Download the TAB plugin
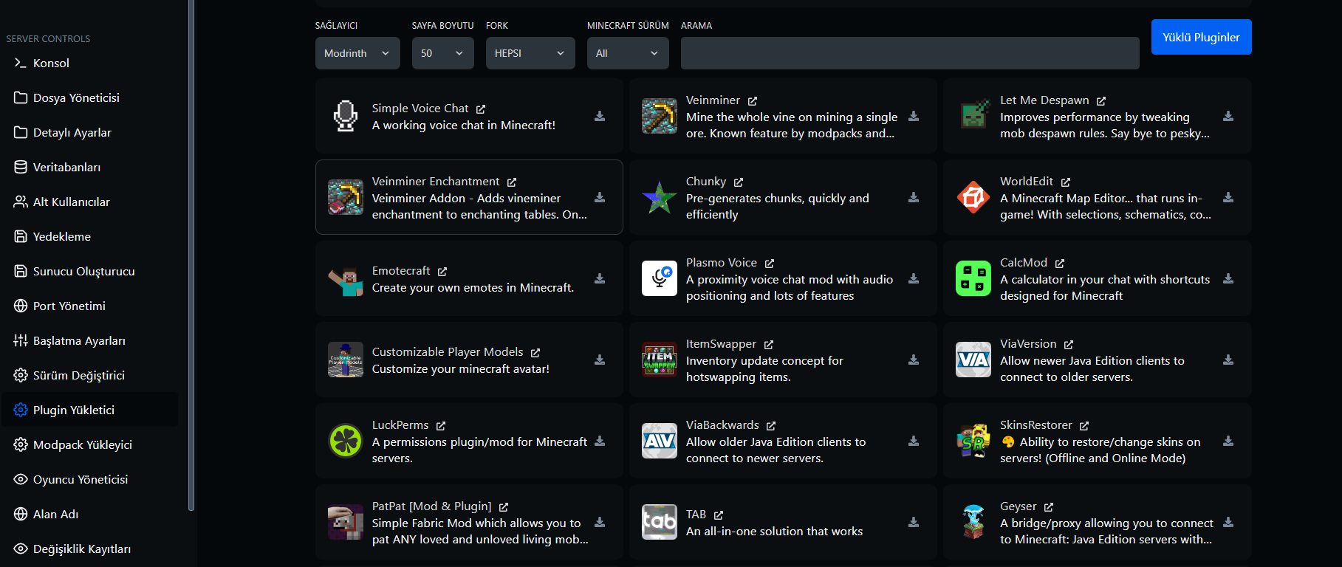 914,522
